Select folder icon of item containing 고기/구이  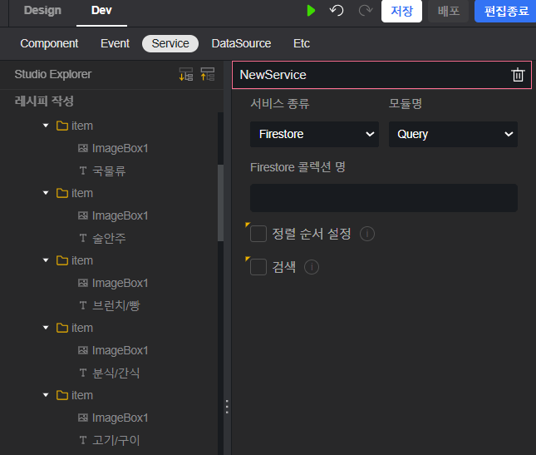point(61,395)
